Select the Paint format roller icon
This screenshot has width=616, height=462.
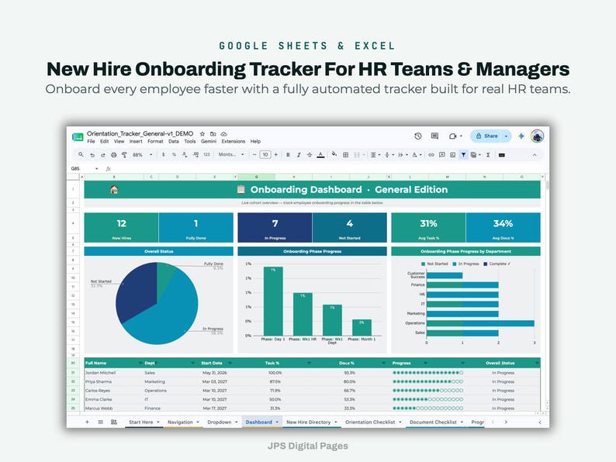click(x=124, y=155)
